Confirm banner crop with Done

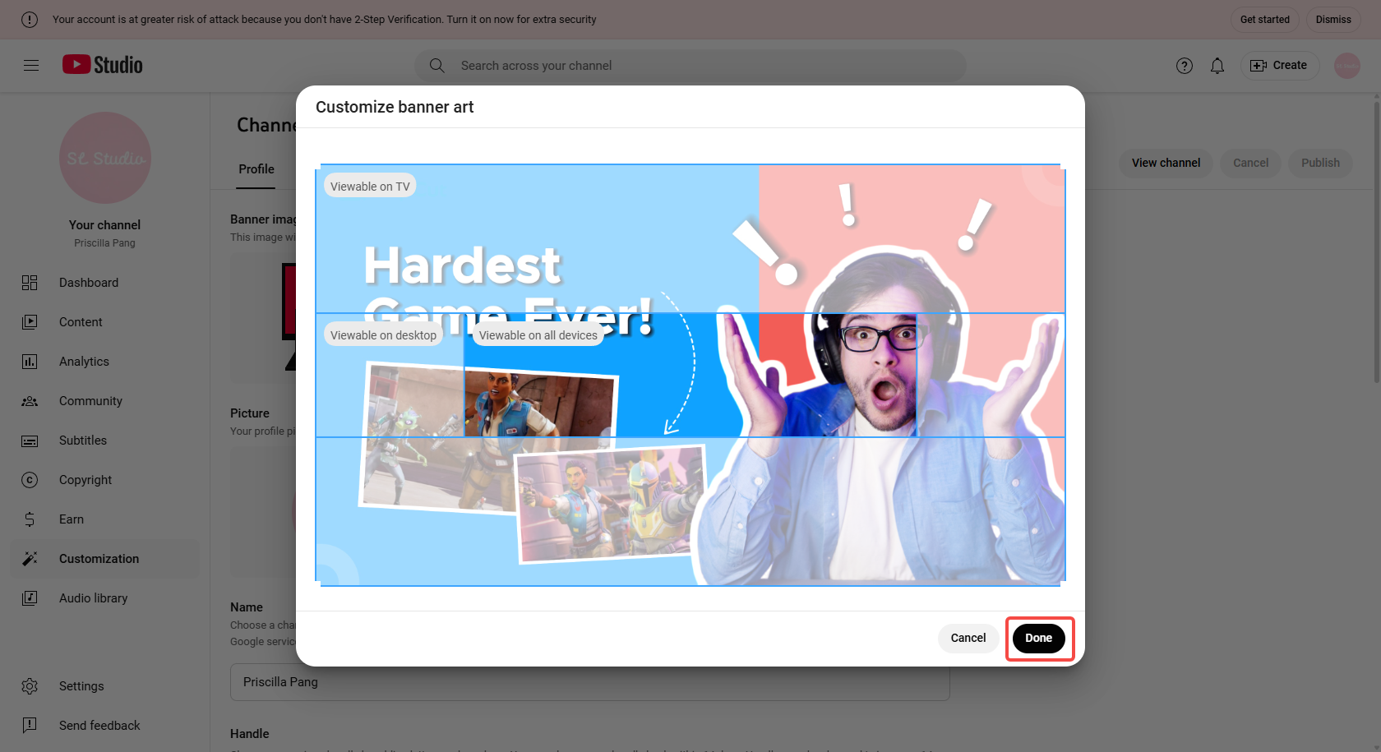point(1039,638)
